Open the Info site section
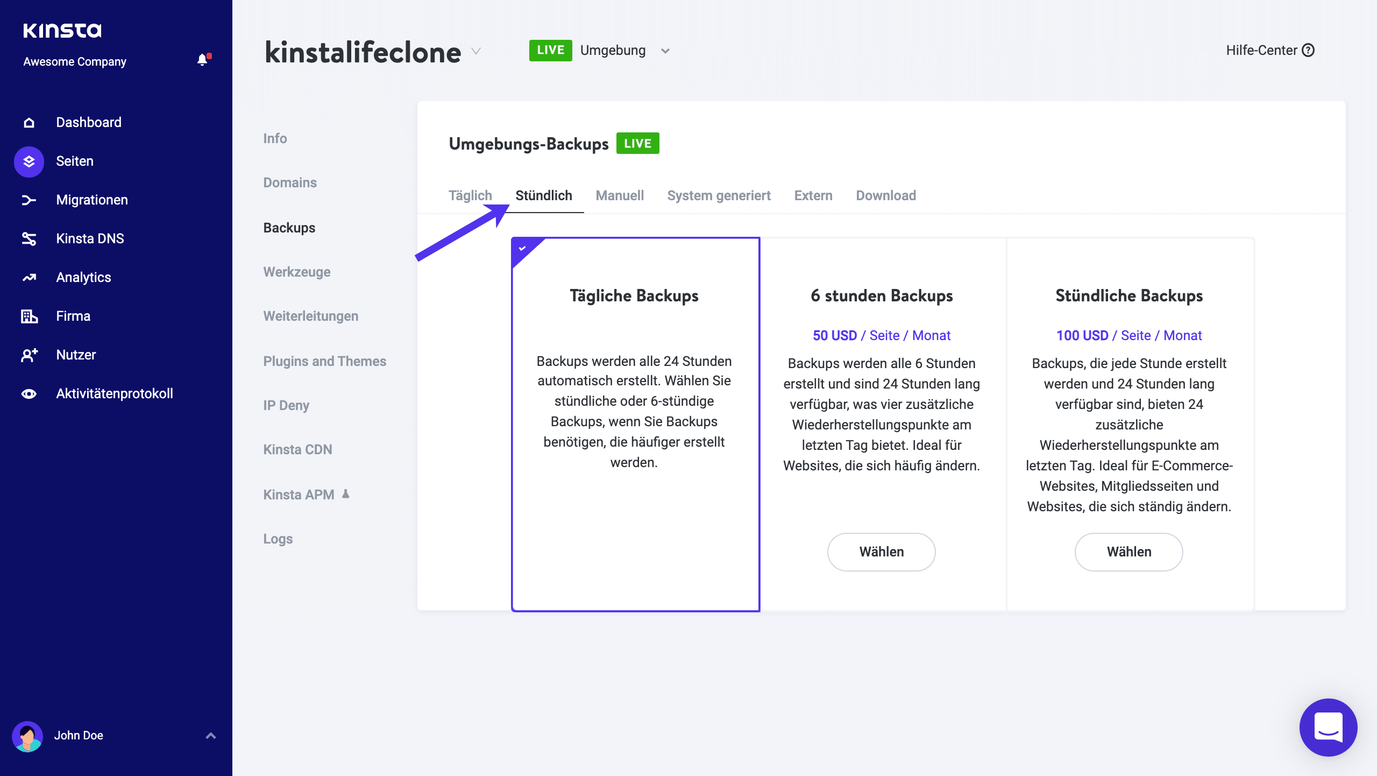The image size is (1377, 776). pos(275,139)
